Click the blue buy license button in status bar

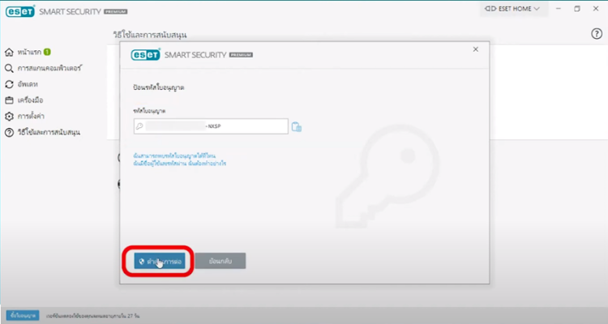(23, 315)
